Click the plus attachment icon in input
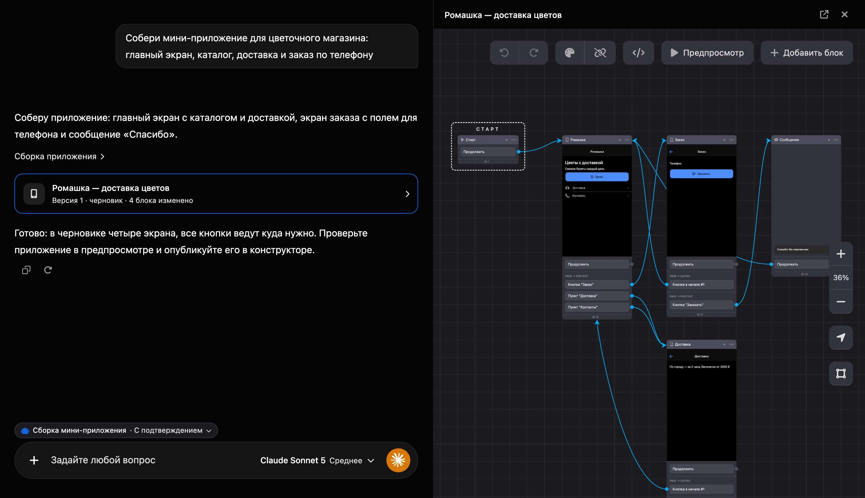 (x=34, y=460)
